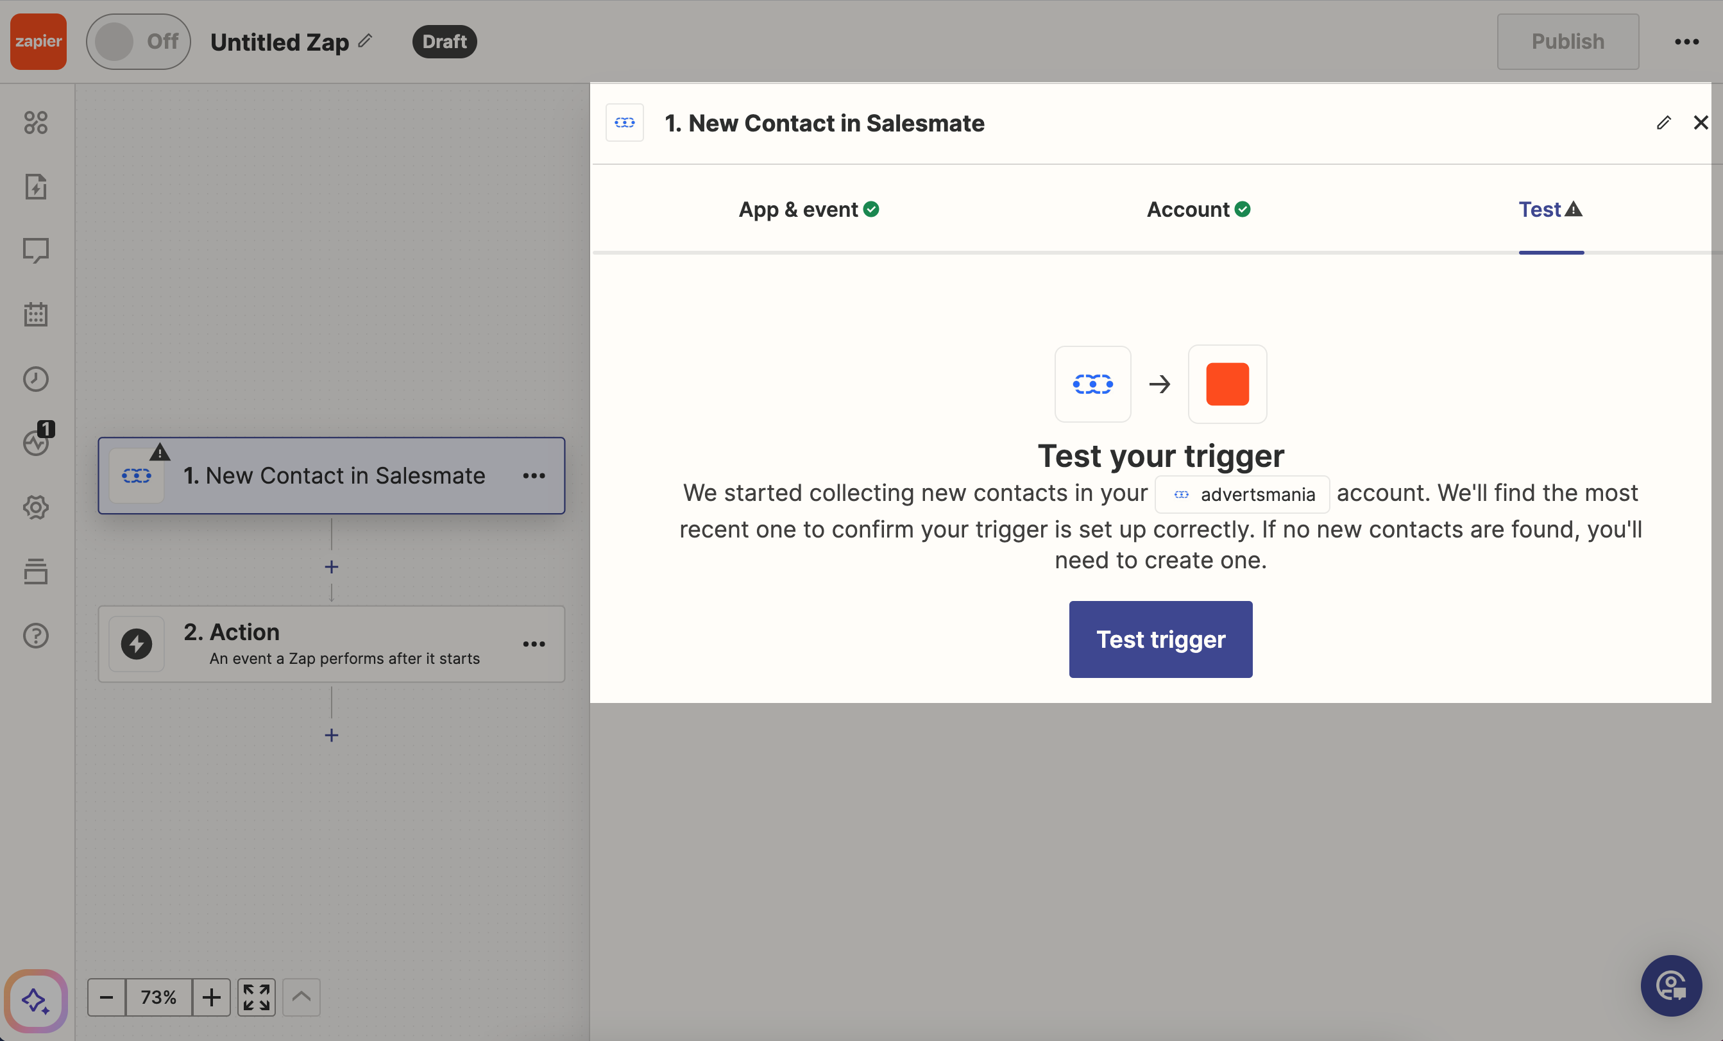Switch to the App & event tab
The height and width of the screenshot is (1041, 1723).
pos(809,209)
